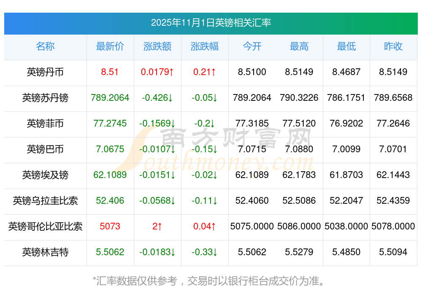This screenshot has height=294, width=422.
Task: Select the red 5073 latest price
Action: click(x=110, y=227)
